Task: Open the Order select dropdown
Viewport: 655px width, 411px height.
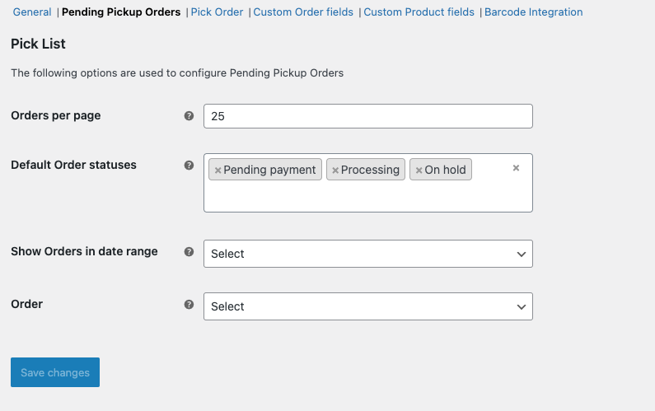Action: 367,306
